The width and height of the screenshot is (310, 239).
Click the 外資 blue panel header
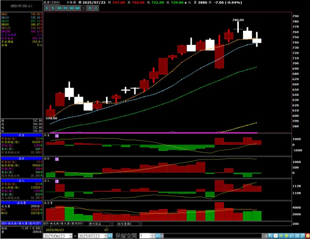pos(21,135)
